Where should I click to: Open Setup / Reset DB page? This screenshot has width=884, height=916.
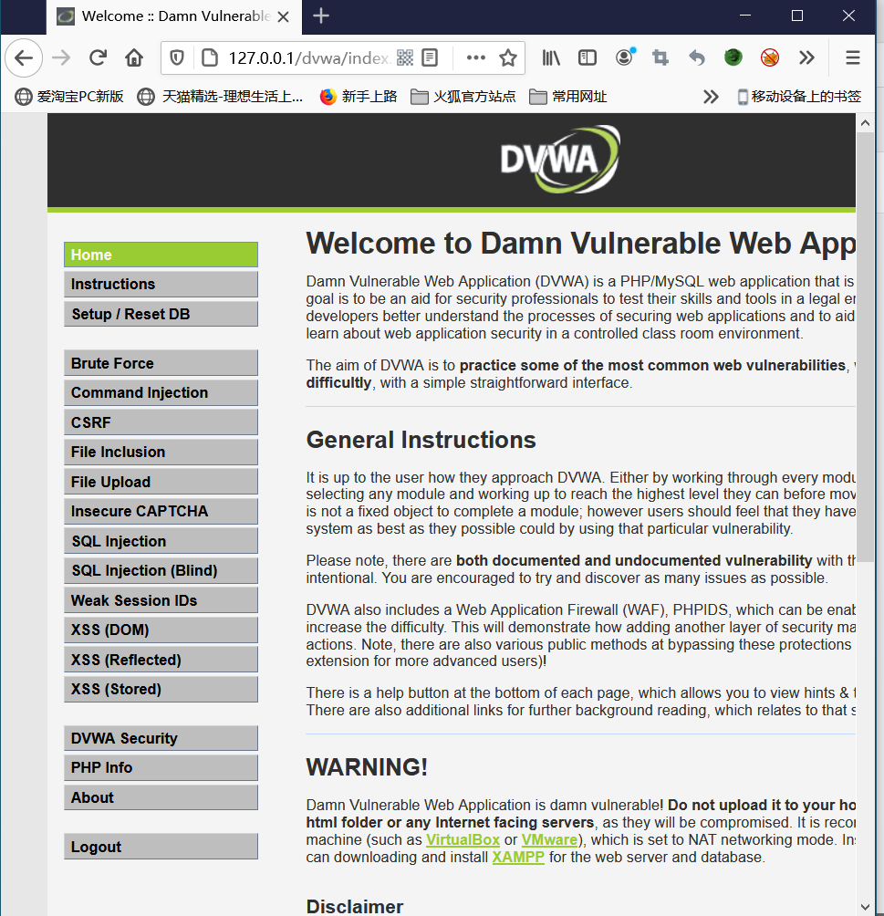coord(161,314)
